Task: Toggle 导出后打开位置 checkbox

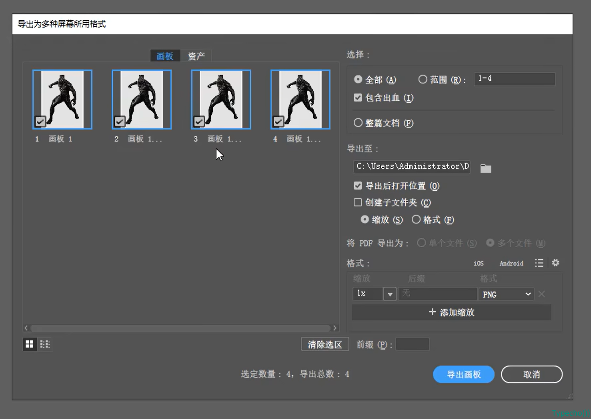Action: (x=358, y=186)
